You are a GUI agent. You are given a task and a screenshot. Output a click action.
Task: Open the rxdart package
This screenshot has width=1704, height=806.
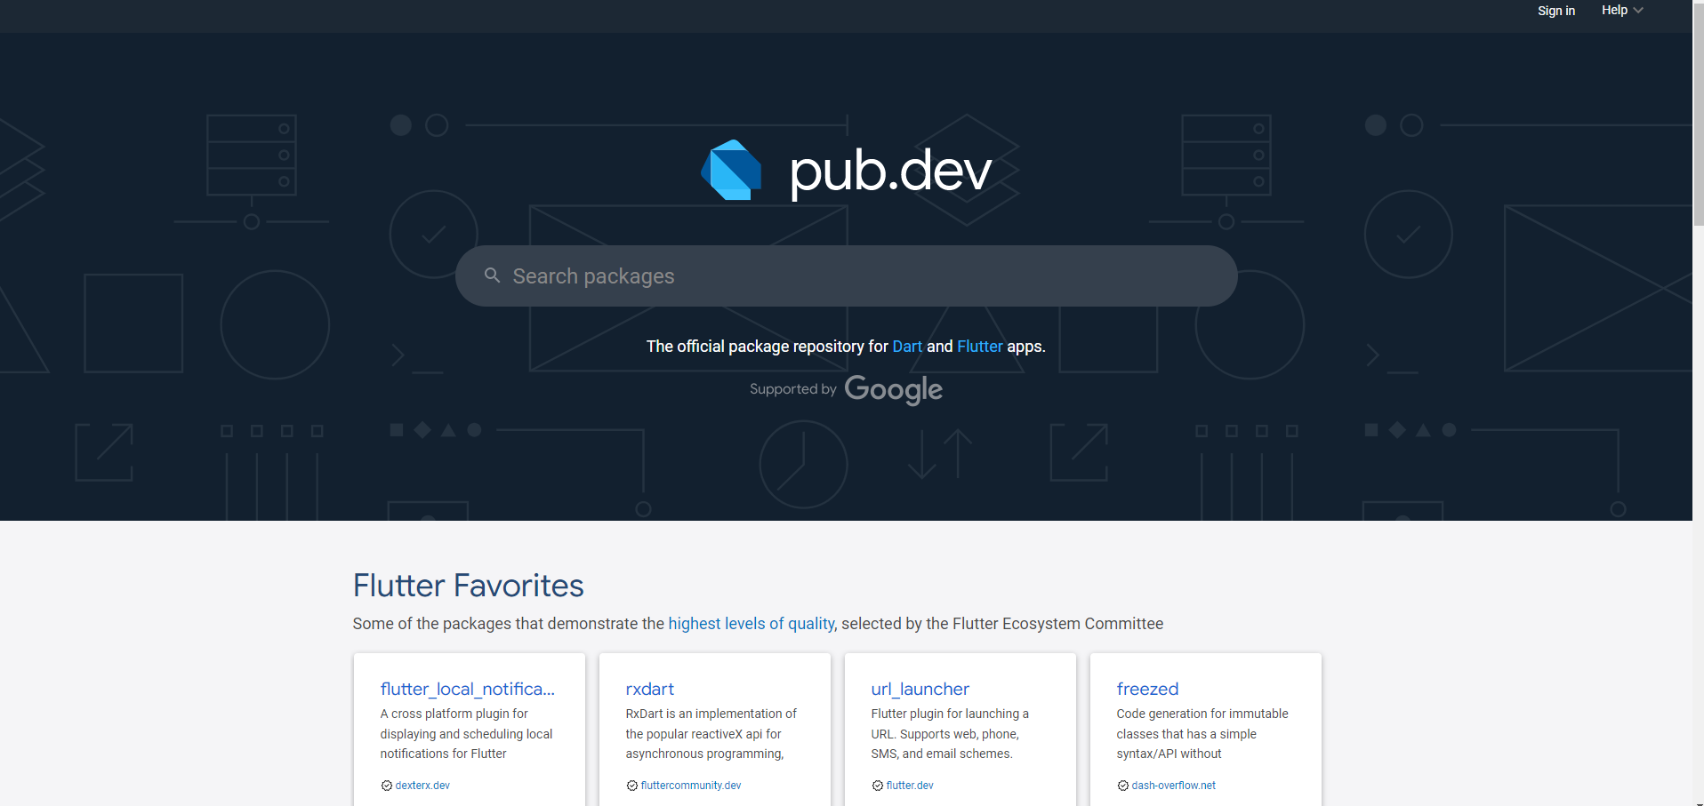click(649, 689)
